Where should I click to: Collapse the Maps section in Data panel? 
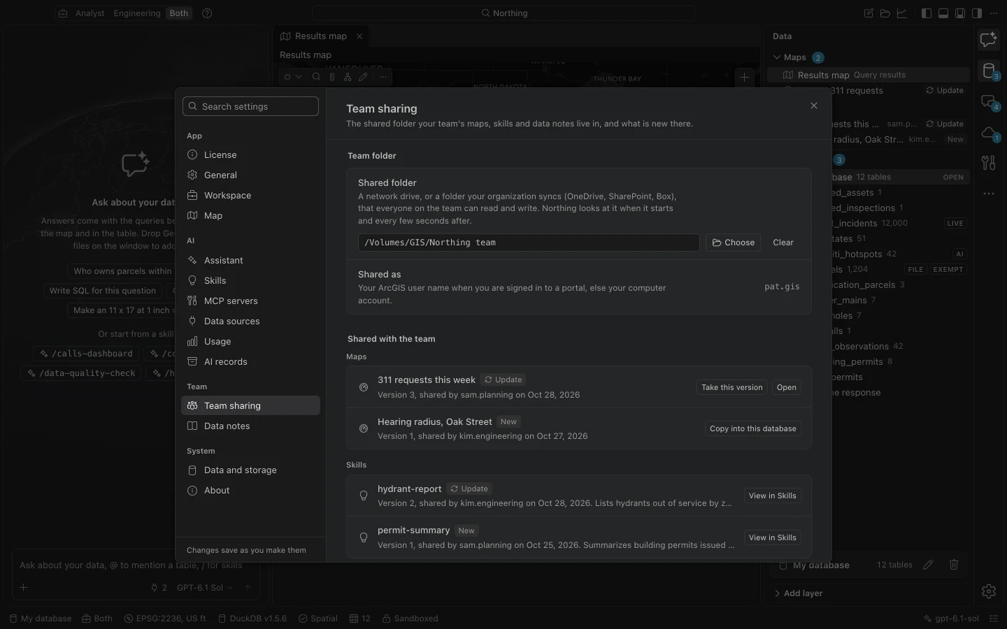pyautogui.click(x=777, y=57)
